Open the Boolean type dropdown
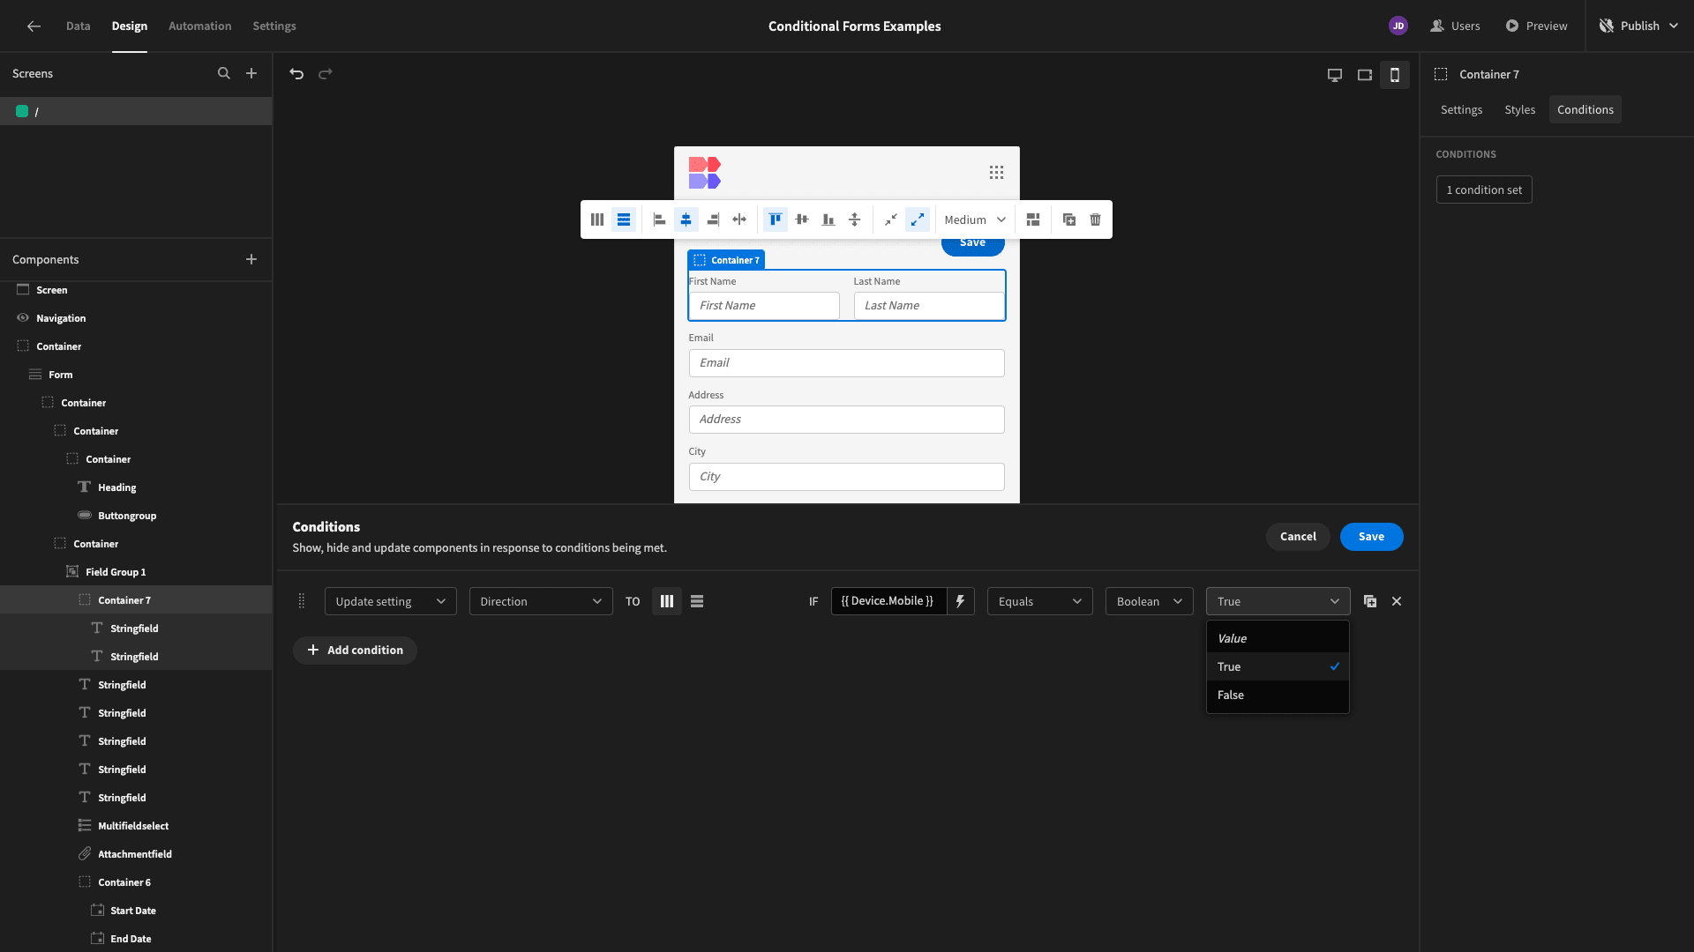 1150,601
